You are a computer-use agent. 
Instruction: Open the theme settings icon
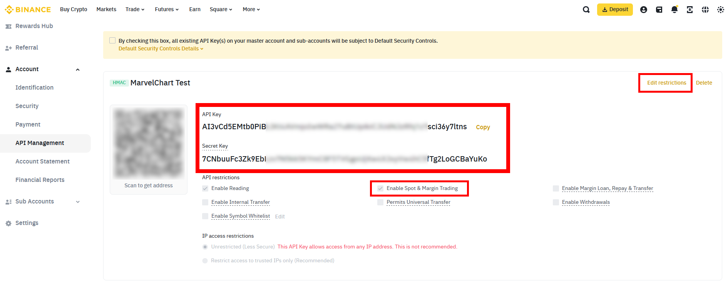[721, 10]
